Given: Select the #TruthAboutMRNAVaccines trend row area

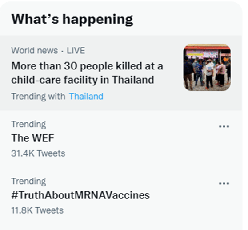Looking at the screenshot, I should click(x=121, y=196).
